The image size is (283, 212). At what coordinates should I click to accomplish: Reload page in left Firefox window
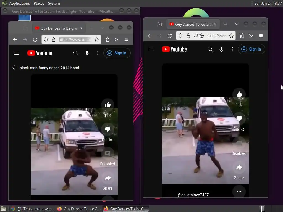tap(35, 39)
